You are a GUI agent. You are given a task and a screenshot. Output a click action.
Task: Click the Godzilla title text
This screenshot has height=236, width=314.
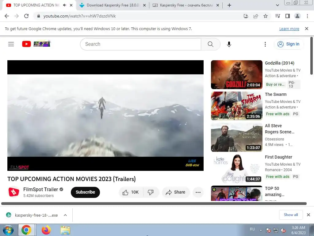280,63
